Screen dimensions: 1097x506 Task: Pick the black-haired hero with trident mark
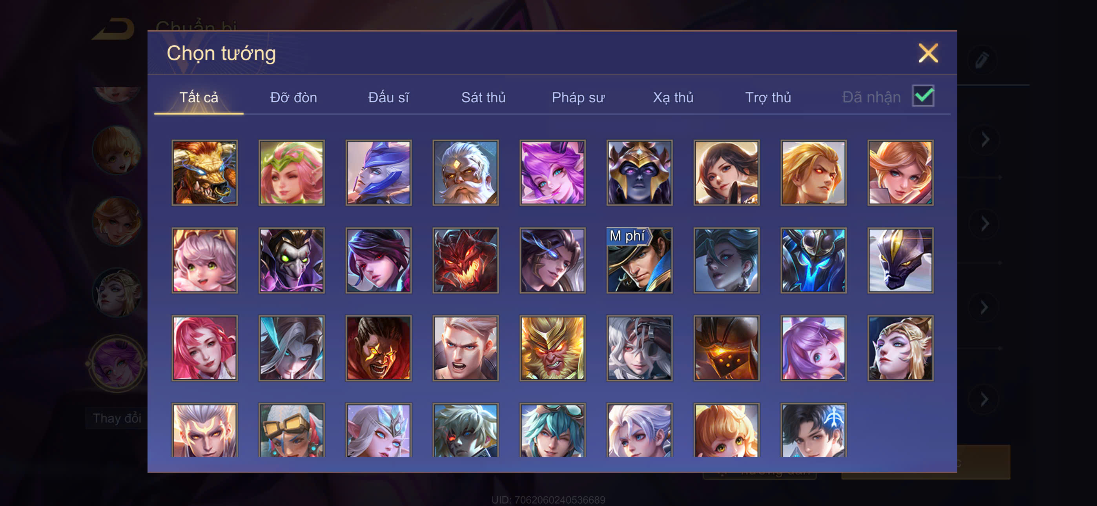tap(813, 430)
